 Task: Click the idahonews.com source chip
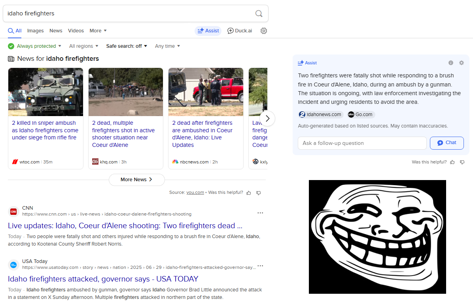[320, 115]
